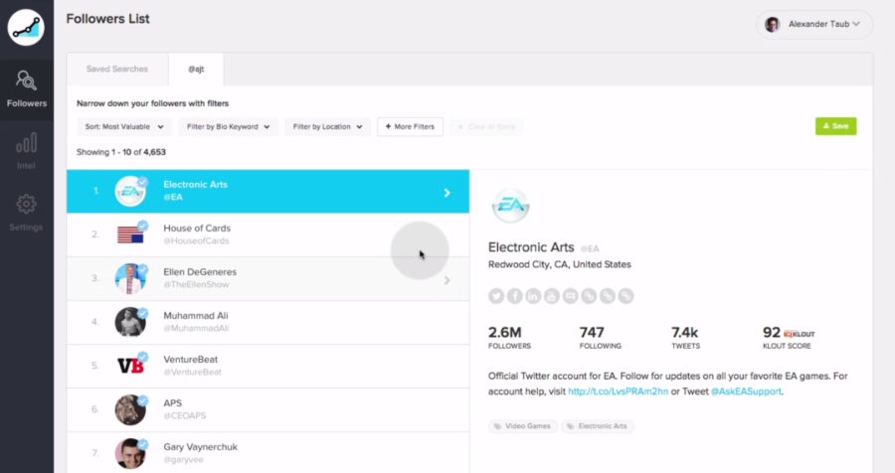Click the 2.6M Followers stat
895x473 pixels.
pos(509,337)
